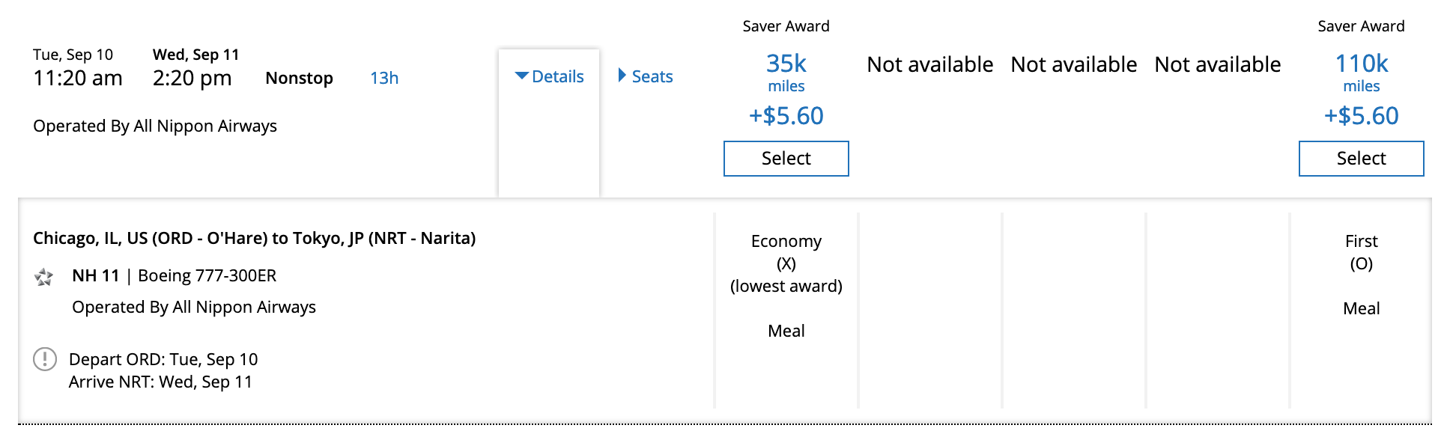
Task: Click the Chicago to Tokyo route heading
Action: [x=255, y=239]
